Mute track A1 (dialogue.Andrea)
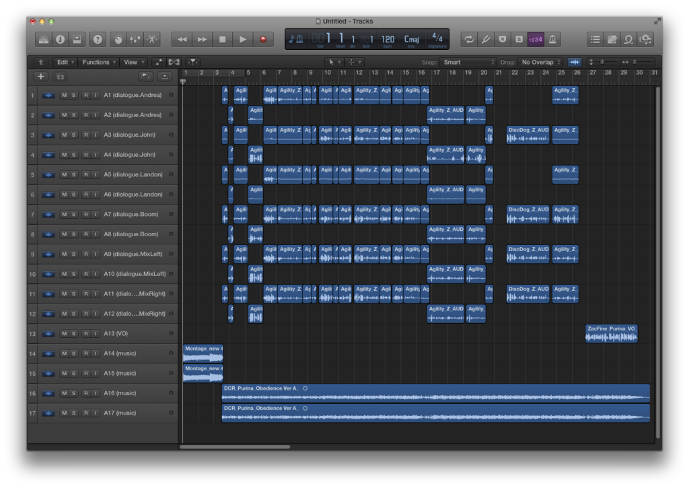This screenshot has width=689, height=488. pyautogui.click(x=64, y=95)
